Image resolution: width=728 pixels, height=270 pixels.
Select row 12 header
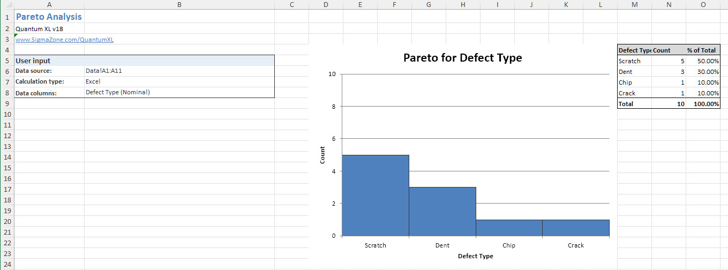(7, 136)
